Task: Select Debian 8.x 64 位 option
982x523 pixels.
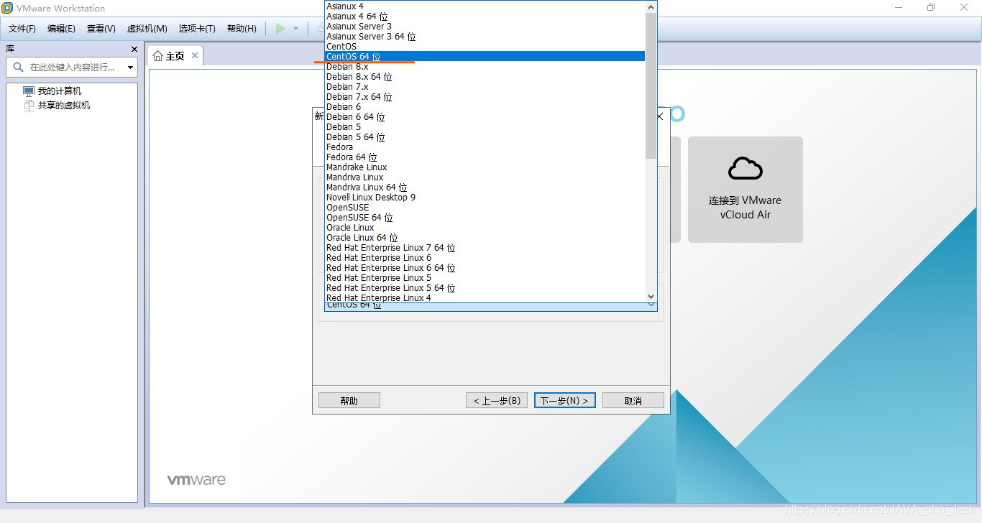Action: tap(485, 76)
